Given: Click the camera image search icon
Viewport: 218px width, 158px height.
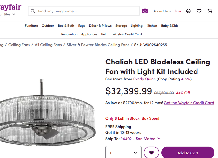Looking at the screenshot, I should pyautogui.click(x=145, y=11).
